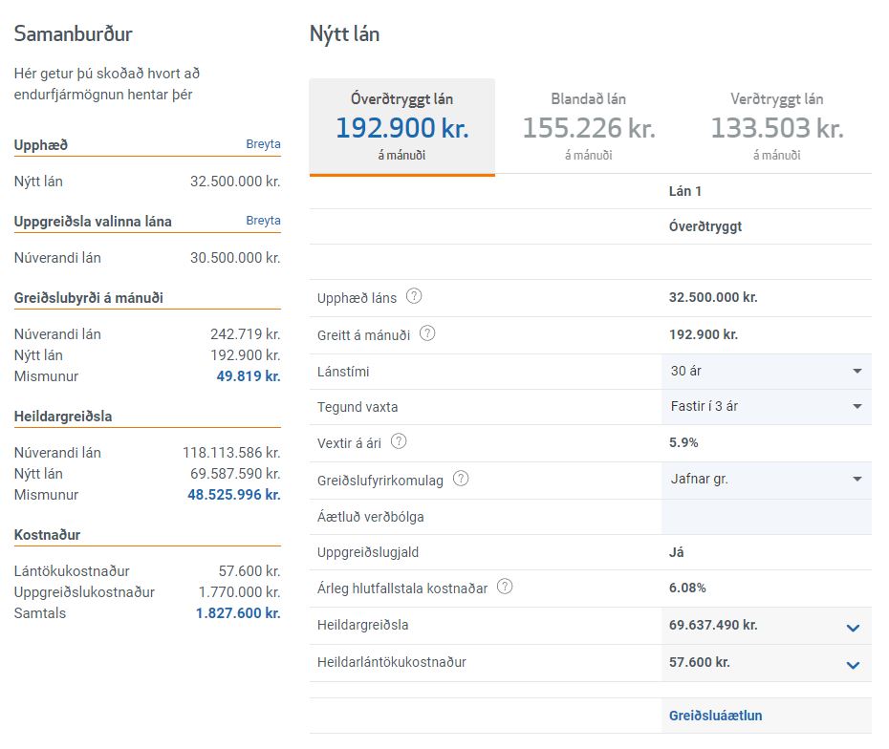889x749 pixels.
Task: Expand Heildargreiðsla details with the chevron
Action: 853,627
